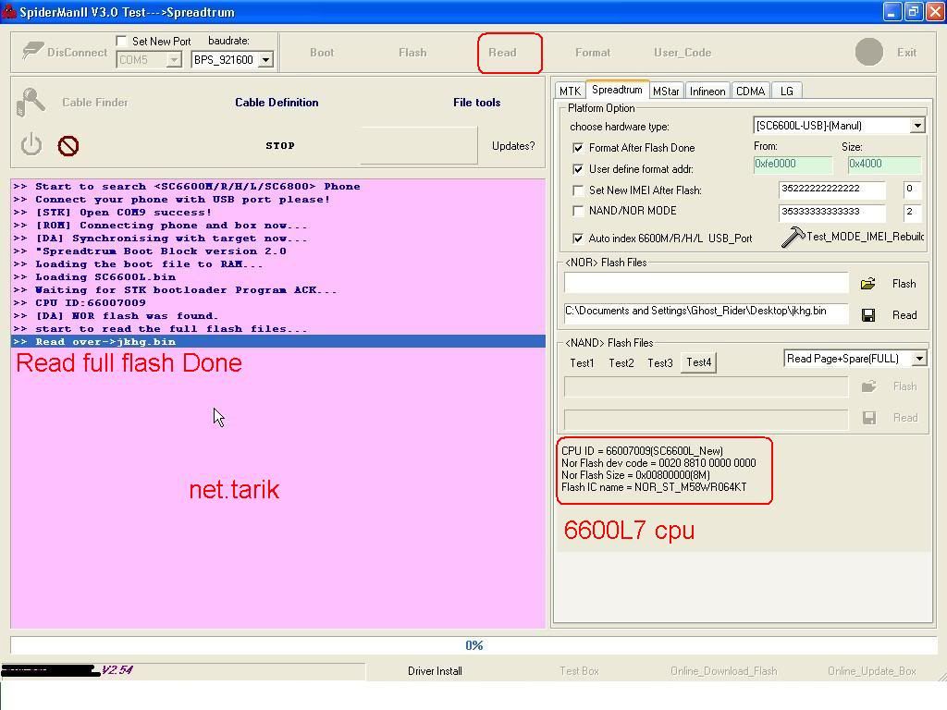Enable NAND/NOR MODE checkbox
The width and height of the screenshot is (947, 710).
tap(578, 211)
